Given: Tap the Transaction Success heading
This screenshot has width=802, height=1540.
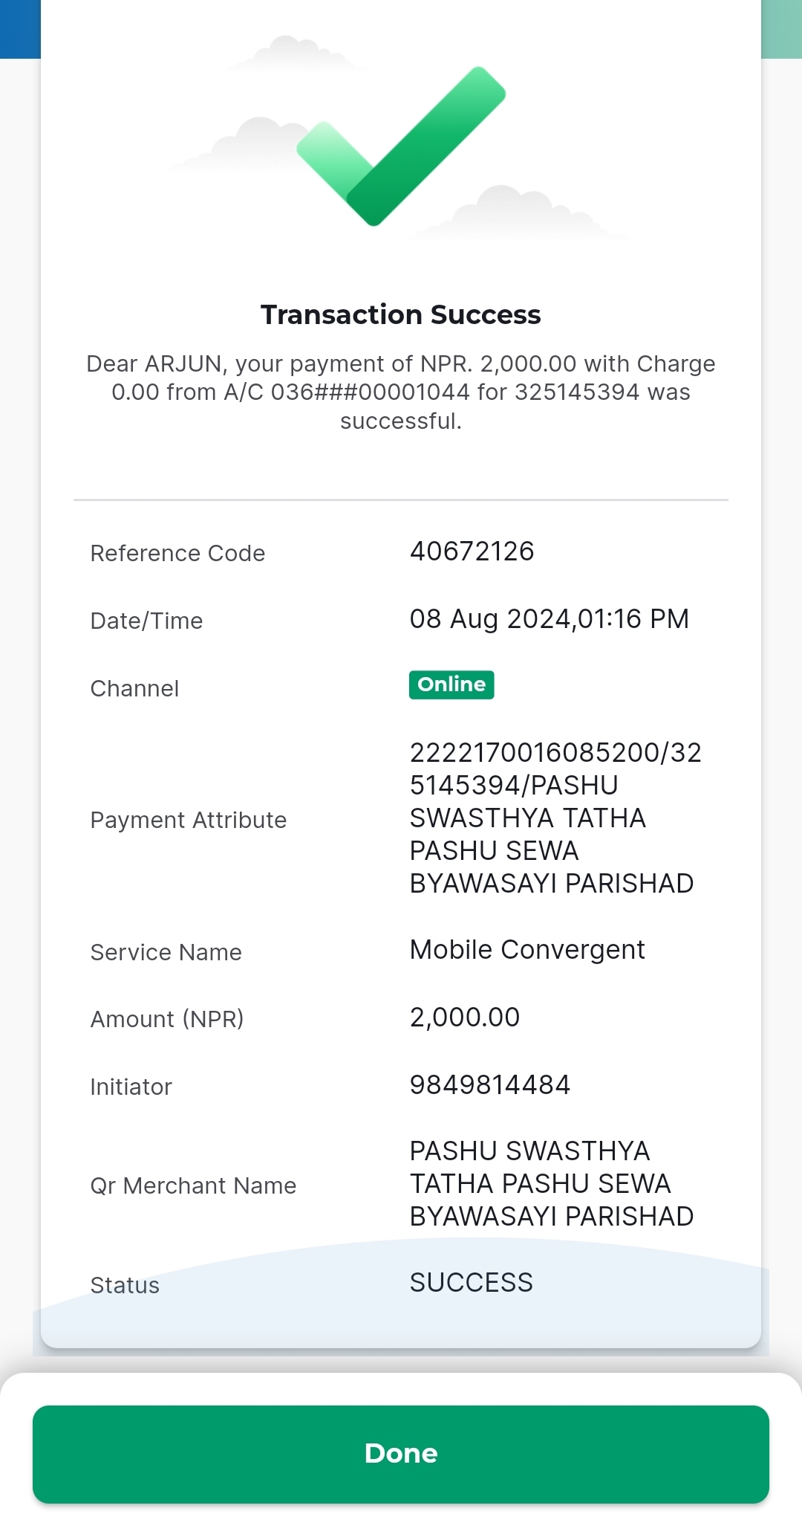Looking at the screenshot, I should pos(401,314).
